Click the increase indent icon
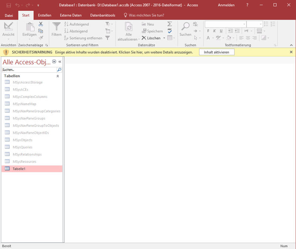Image resolution: width=296 pixels, height=249 pixels. [x=231, y=31]
